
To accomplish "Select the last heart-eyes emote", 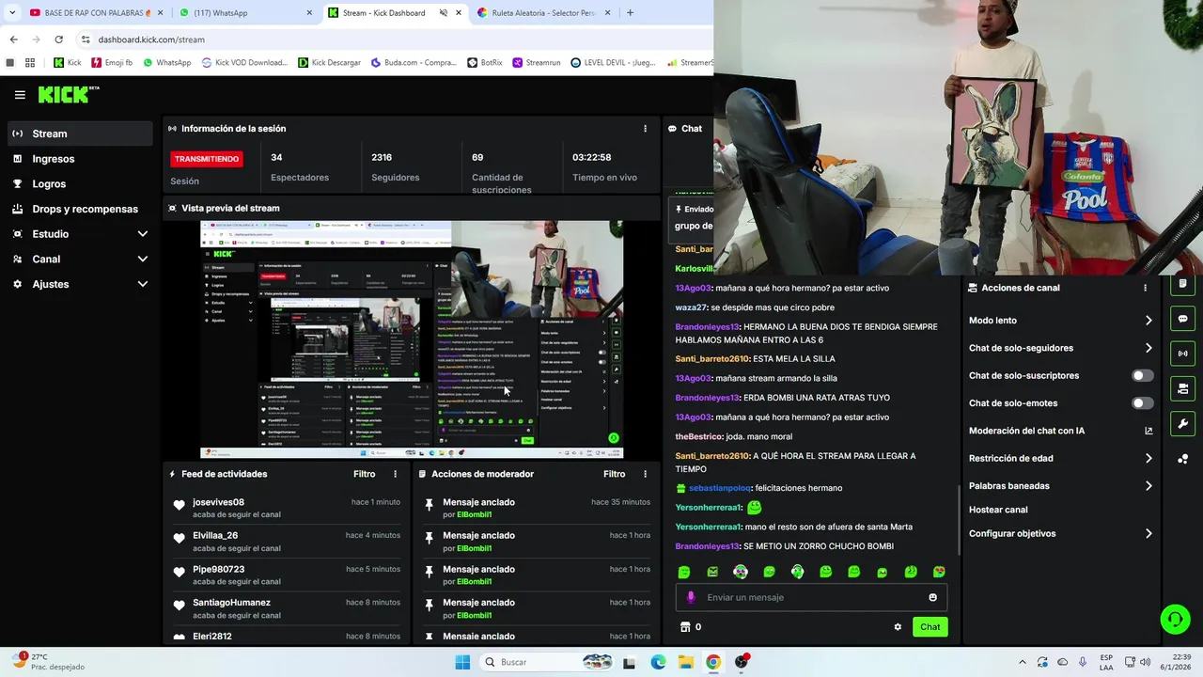I will click(939, 572).
